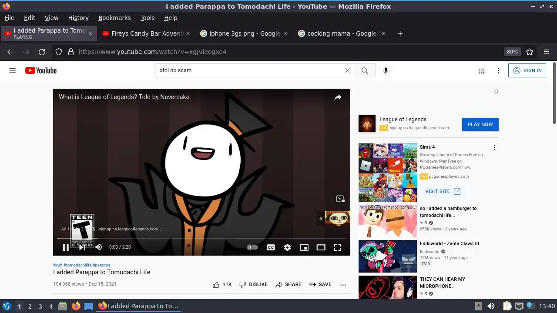
Task: Click the share arrow on the video
Action: (x=338, y=97)
